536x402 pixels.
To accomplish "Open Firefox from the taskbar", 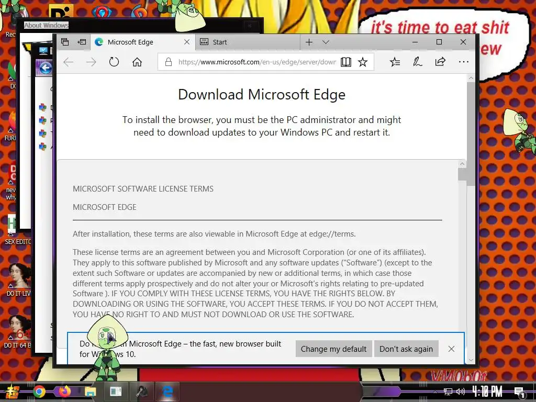I will [64, 392].
